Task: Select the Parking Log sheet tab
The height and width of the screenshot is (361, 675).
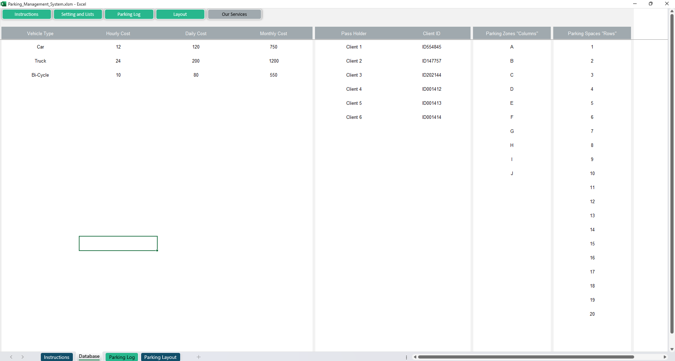Action: pos(122,357)
